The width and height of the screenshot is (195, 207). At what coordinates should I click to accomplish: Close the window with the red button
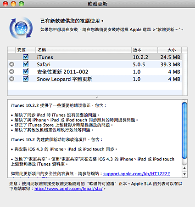6,4
